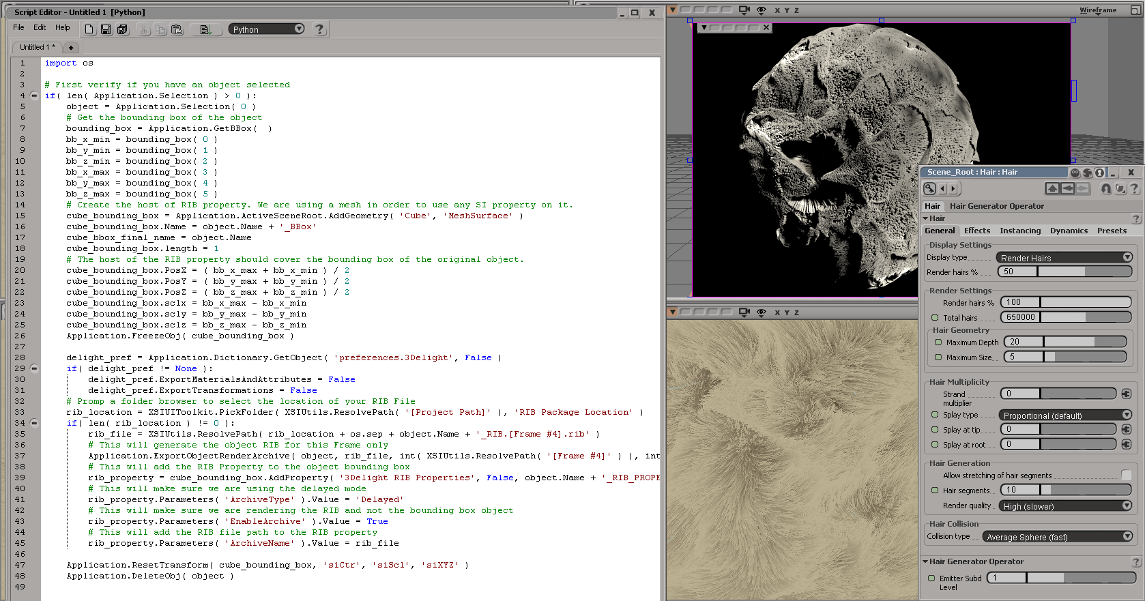Toggle the Total hairs animation marker
The width and height of the screenshot is (1145, 601).
936,317
